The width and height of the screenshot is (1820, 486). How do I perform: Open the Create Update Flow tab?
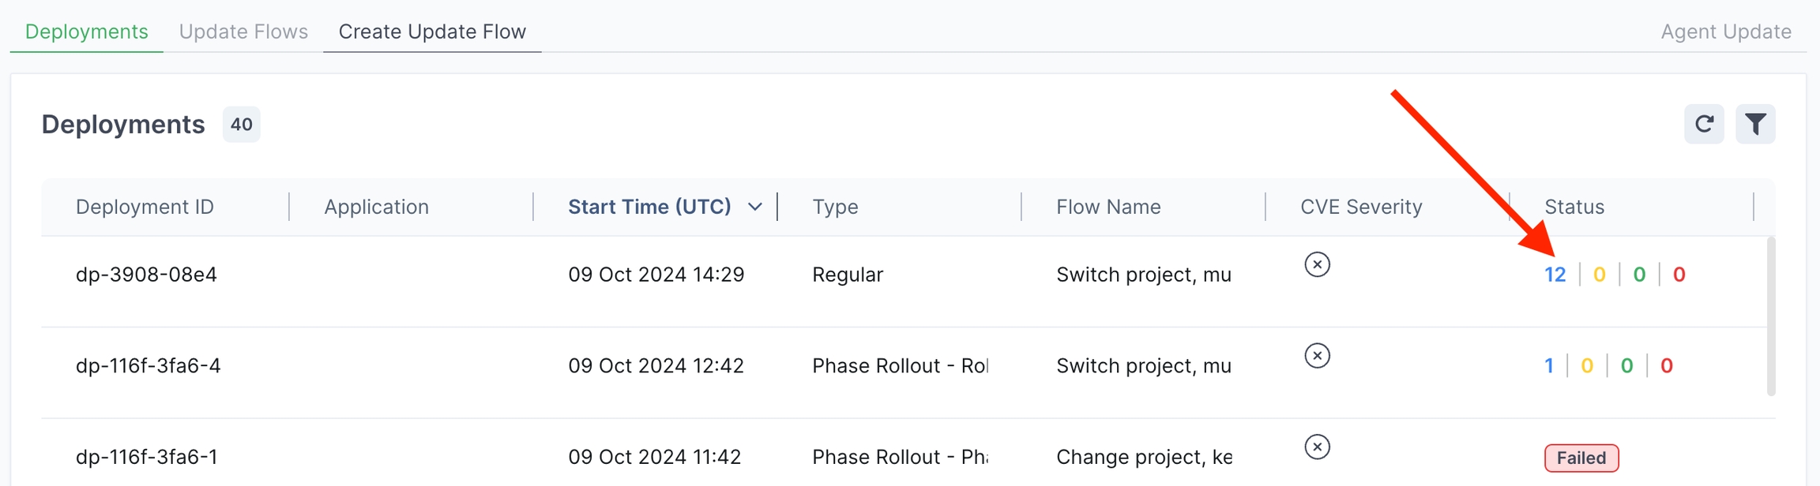[x=432, y=32]
